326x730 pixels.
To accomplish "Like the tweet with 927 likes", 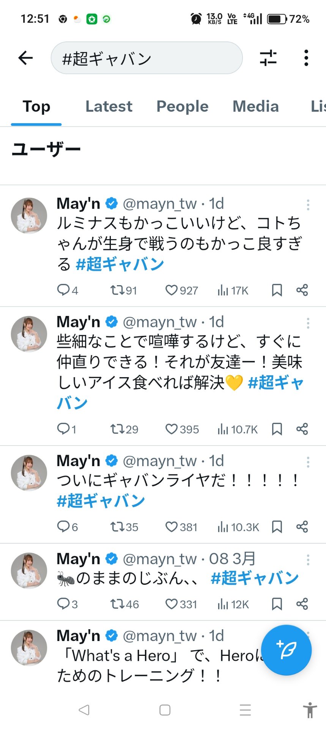I will tap(172, 290).
